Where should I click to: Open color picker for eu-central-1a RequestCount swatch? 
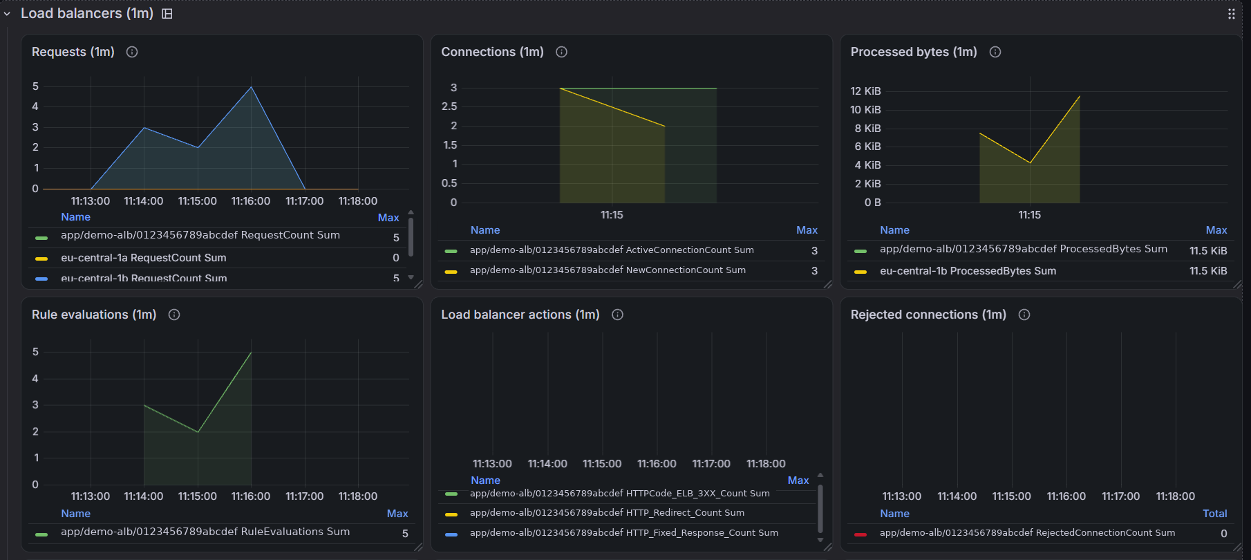(x=41, y=259)
